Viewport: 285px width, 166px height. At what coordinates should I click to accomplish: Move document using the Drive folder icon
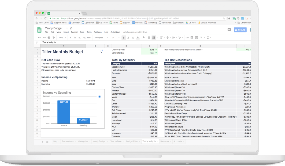[x=71, y=28]
